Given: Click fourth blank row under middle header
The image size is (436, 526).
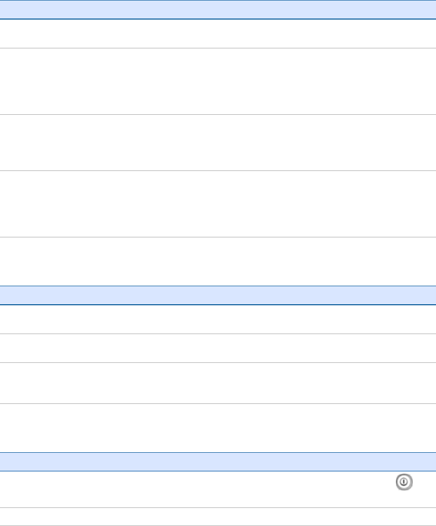Looking at the screenshot, I should 218,427.
